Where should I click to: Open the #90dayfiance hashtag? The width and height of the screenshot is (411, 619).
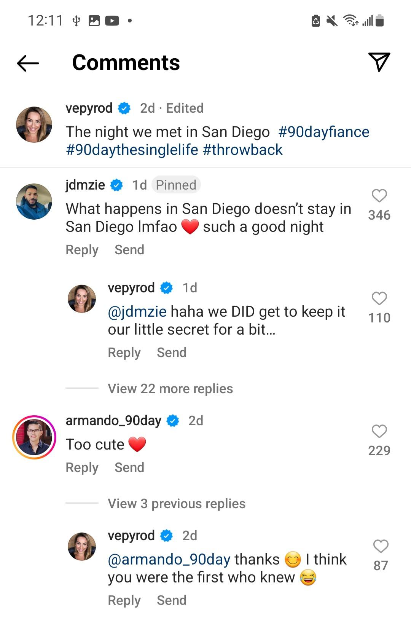(x=323, y=132)
